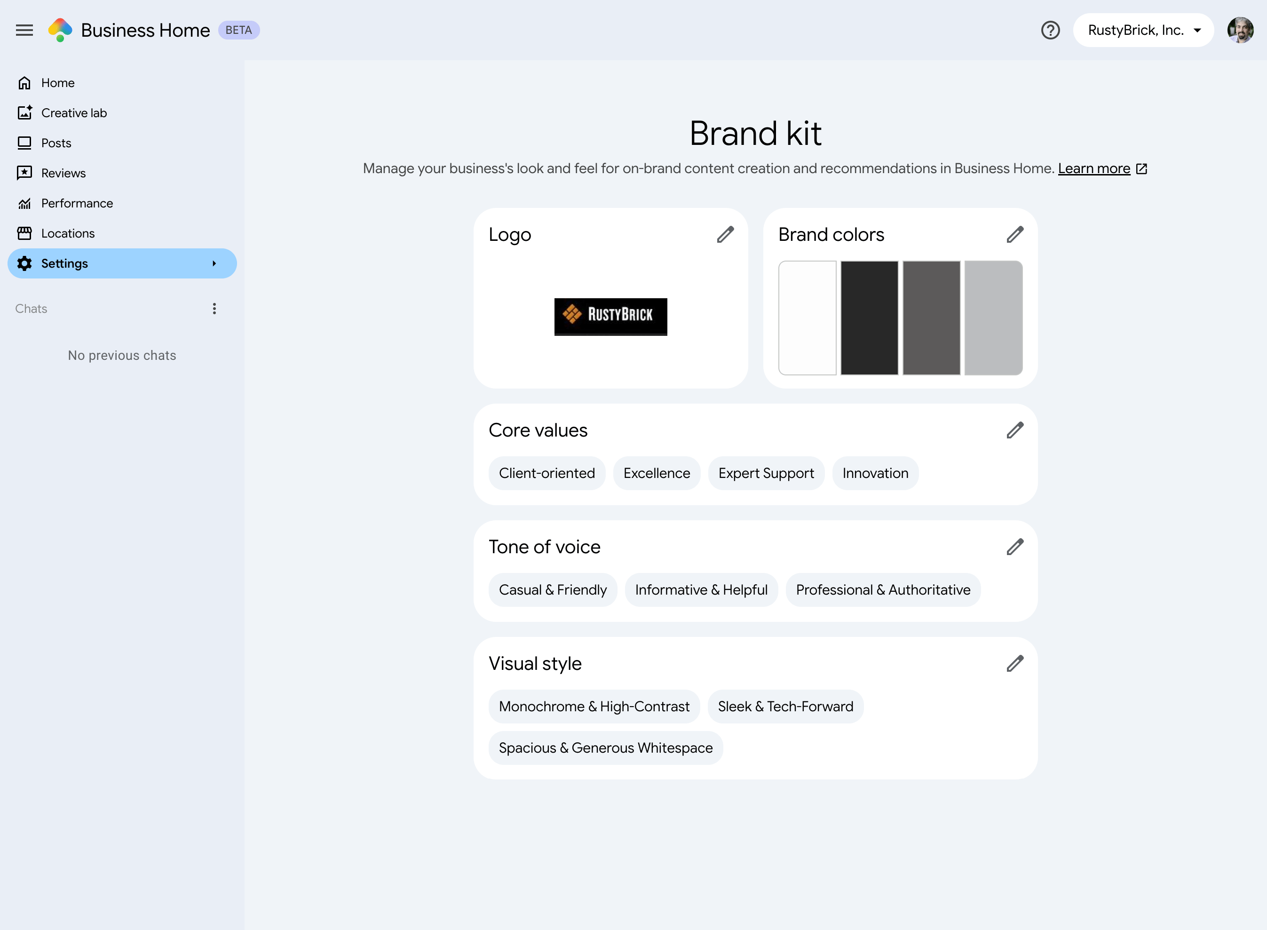Edit Core values with pencil icon
Viewport: 1267px width, 930px height.
pos(1015,430)
